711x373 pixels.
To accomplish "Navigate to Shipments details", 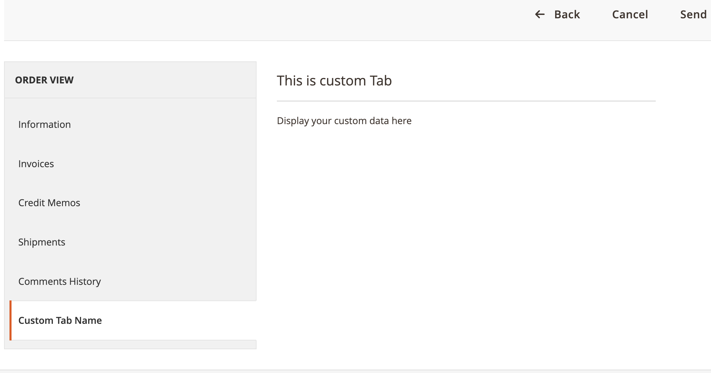I will point(42,242).
